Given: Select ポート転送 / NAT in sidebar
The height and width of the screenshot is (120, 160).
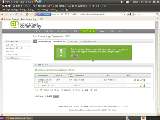Looking at the screenshot, I should [17, 41].
